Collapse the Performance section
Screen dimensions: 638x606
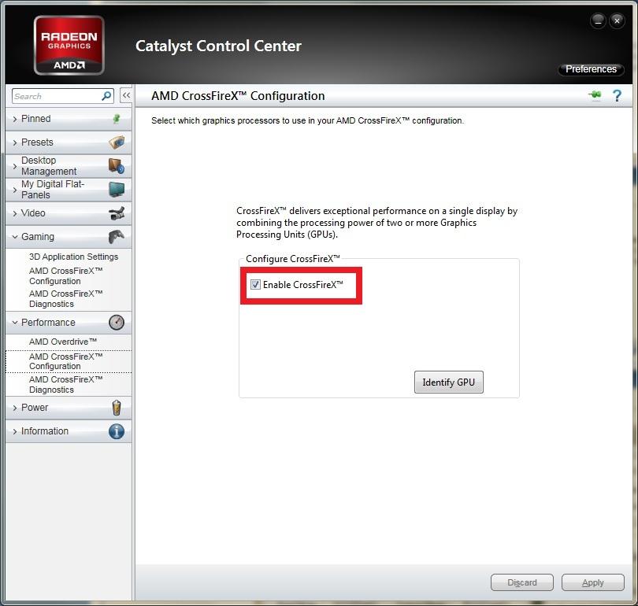(x=69, y=323)
